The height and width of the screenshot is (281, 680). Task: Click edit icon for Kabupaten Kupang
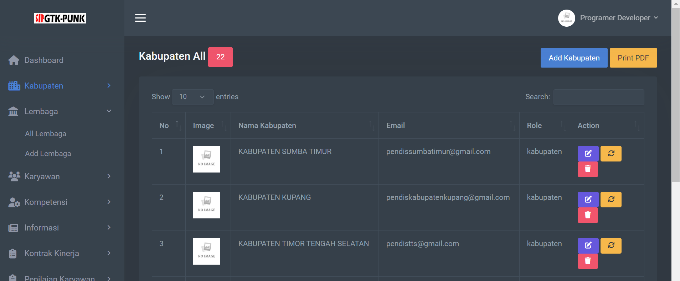point(588,200)
